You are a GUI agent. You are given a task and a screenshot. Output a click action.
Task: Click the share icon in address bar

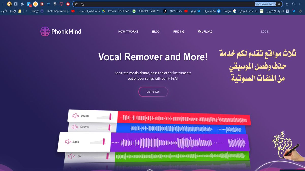[83, 4]
